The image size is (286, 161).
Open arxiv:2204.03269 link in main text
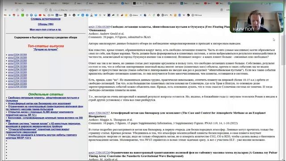tap(99, 27)
